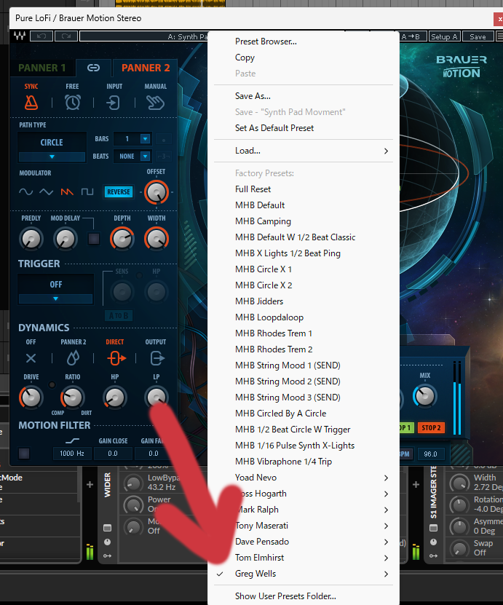Select the sawtooth modulator waveform
503x605 pixels.
67,192
